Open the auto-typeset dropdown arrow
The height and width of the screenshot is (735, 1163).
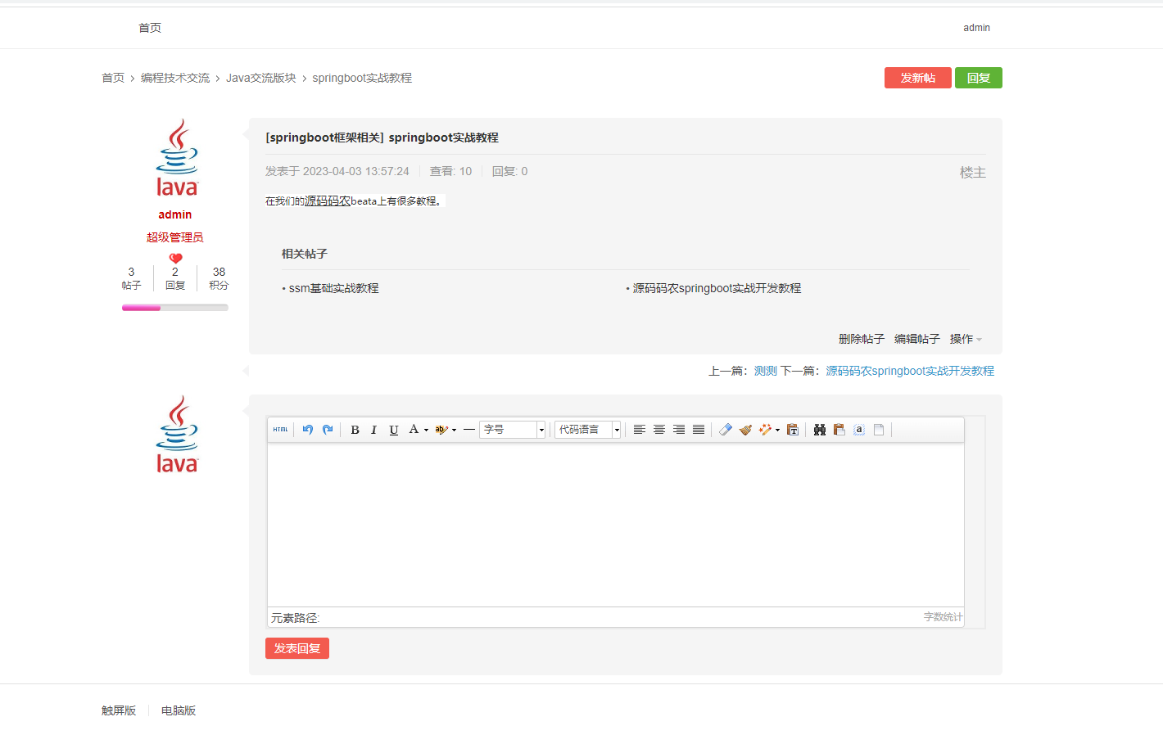pyautogui.click(x=777, y=430)
